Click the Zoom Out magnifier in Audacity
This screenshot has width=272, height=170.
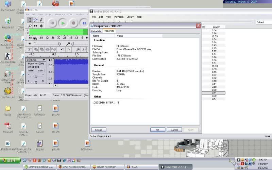[84, 50]
